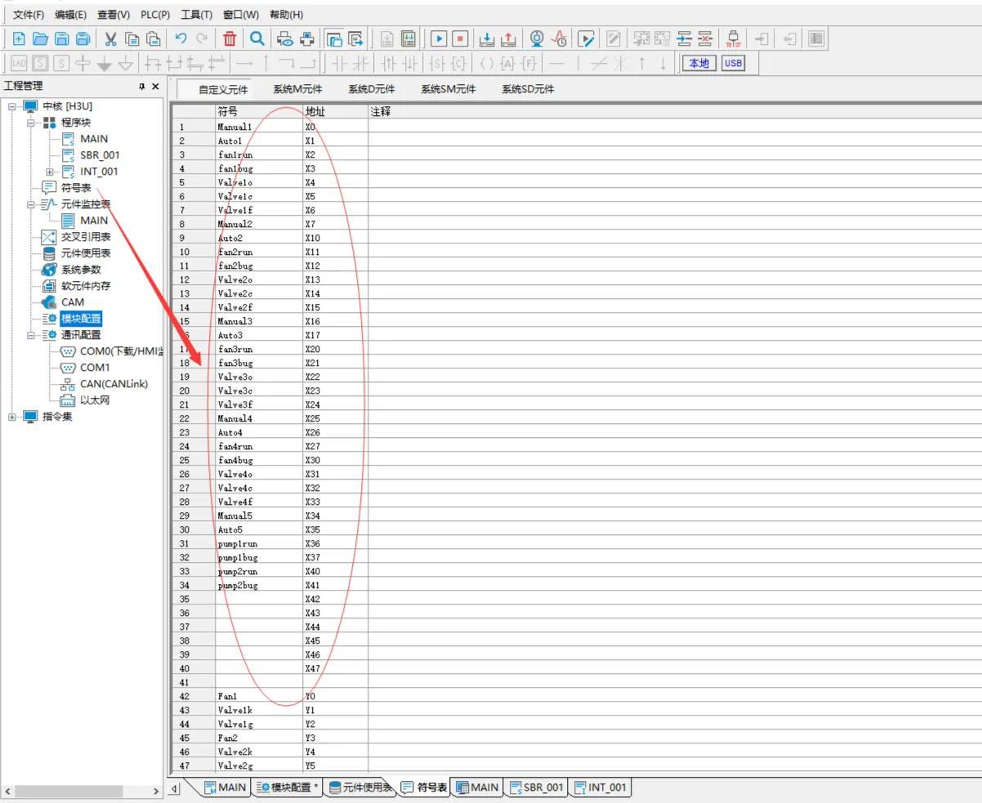Open the PLC(P) menu
This screenshot has width=982, height=803.
click(155, 15)
